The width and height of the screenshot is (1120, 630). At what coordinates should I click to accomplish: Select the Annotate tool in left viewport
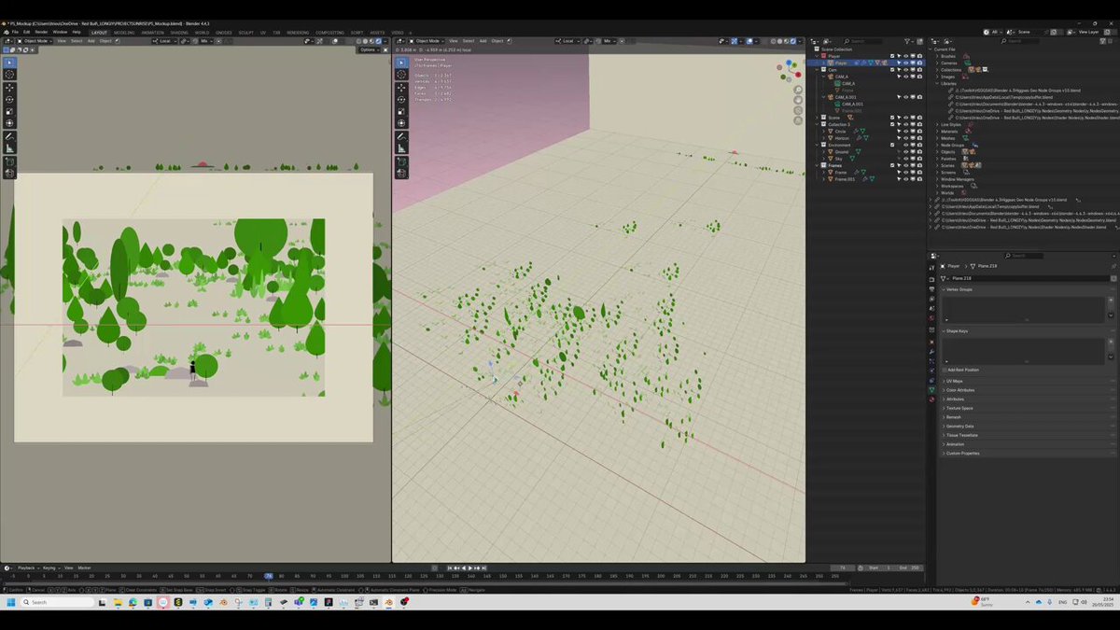(10, 136)
